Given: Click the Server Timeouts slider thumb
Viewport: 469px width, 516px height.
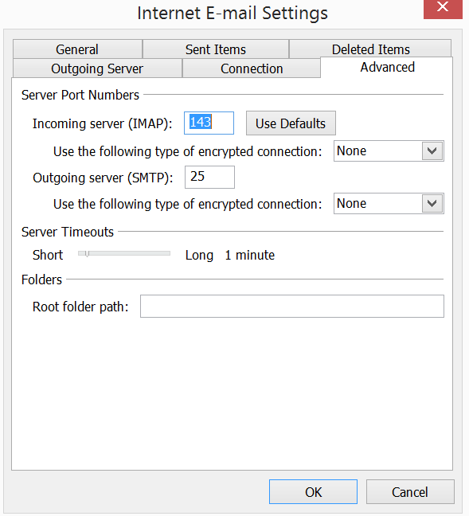Looking at the screenshot, I should (x=87, y=254).
